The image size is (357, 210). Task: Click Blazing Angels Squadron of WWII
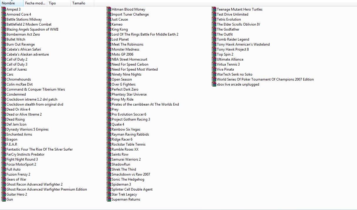pyautogui.click(x=32, y=29)
